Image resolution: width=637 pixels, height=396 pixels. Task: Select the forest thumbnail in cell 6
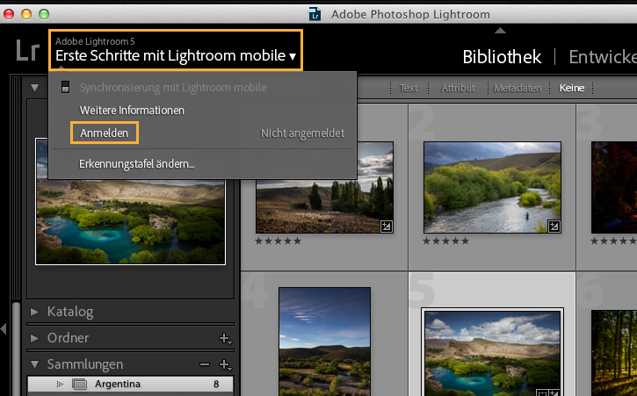click(614, 353)
